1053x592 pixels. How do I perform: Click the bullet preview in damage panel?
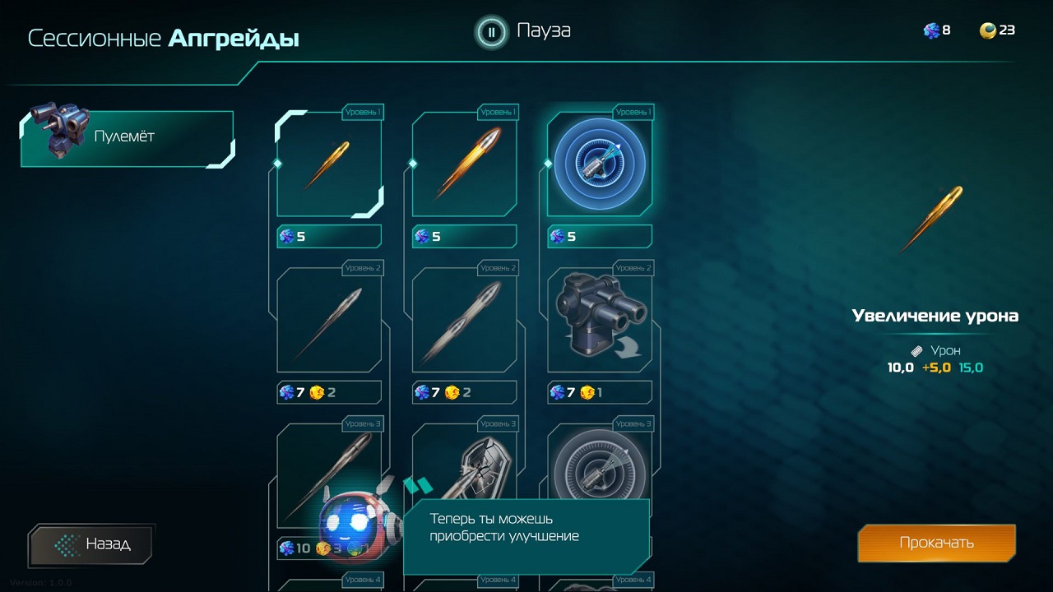coord(932,218)
